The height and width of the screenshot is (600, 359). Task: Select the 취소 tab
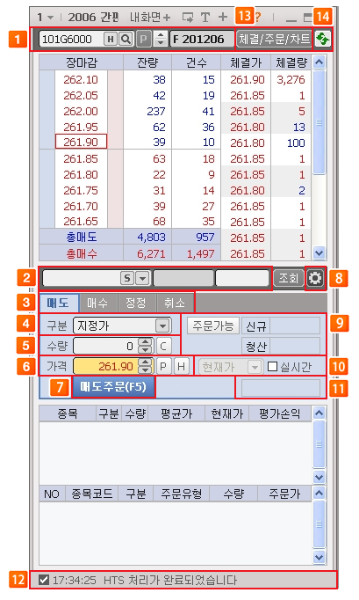[x=175, y=303]
